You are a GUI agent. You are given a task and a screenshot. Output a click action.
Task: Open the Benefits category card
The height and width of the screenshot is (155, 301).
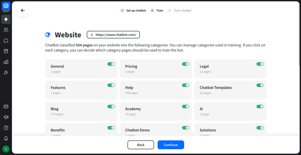pos(81,130)
